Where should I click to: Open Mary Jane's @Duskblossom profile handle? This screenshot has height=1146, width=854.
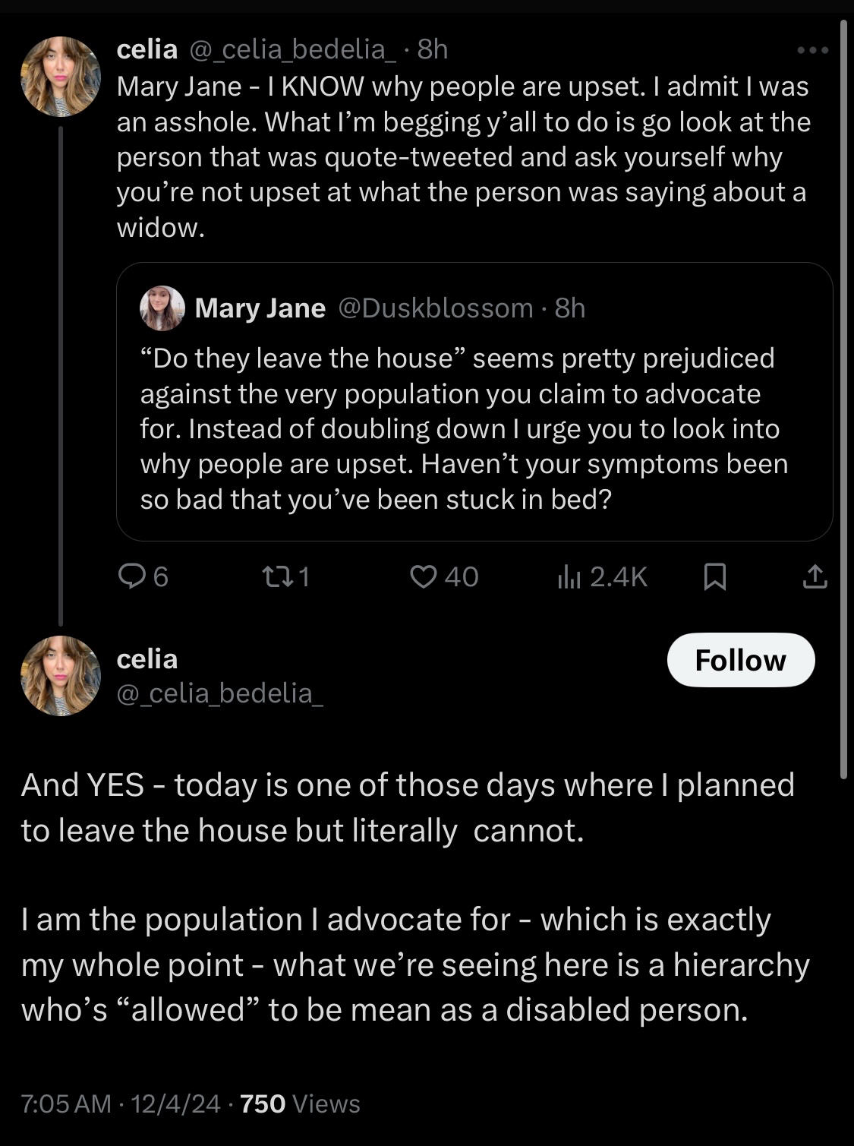435,308
